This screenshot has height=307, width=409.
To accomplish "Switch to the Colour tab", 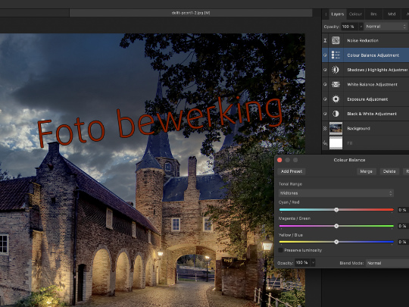I will point(355,14).
